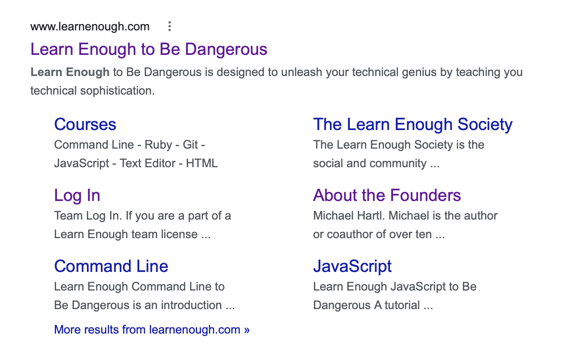
Task: Select the Command Line sitelink
Action: pos(111,266)
